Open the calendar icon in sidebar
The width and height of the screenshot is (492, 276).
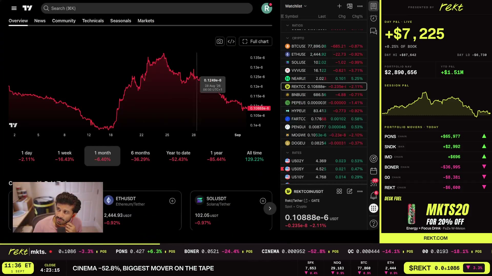(x=374, y=171)
